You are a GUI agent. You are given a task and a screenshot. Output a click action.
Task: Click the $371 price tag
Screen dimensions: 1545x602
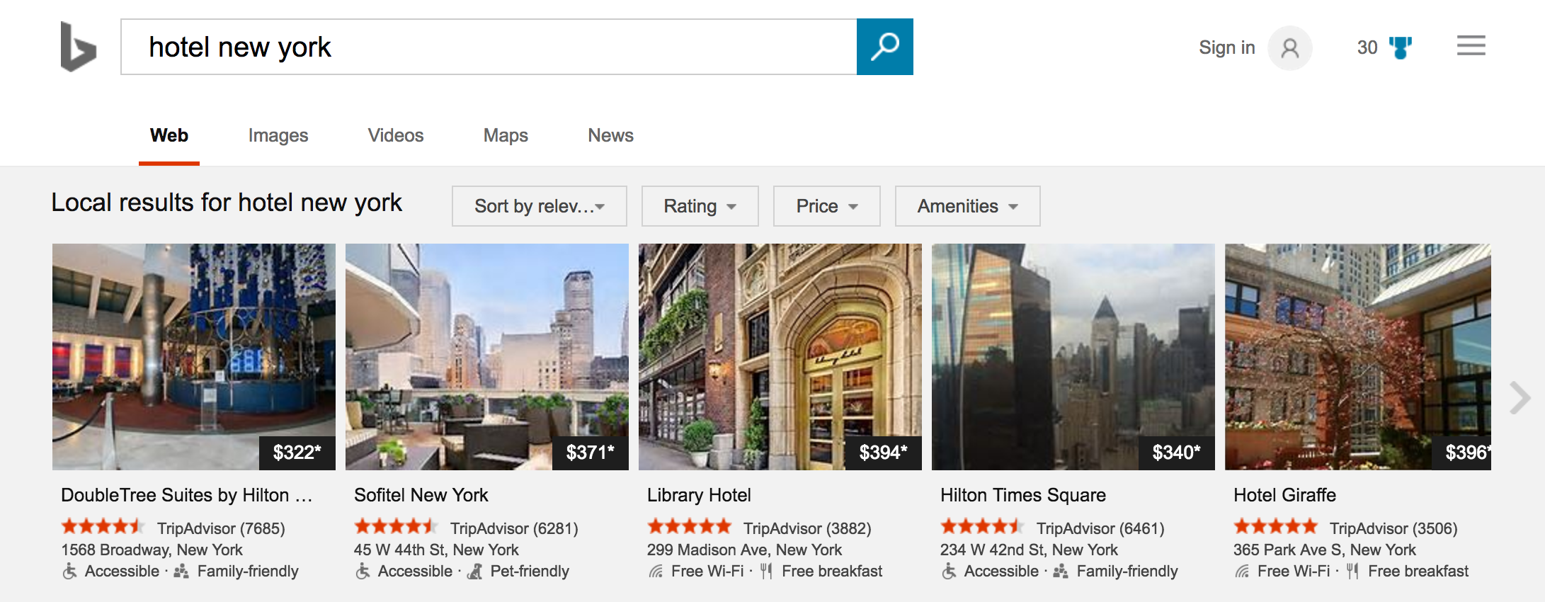pyautogui.click(x=591, y=453)
